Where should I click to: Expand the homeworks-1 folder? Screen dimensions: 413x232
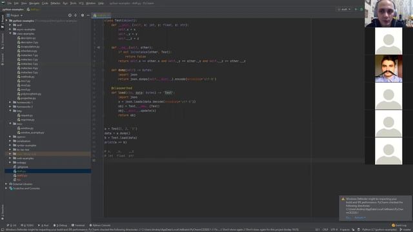pyautogui.click(x=10, y=102)
